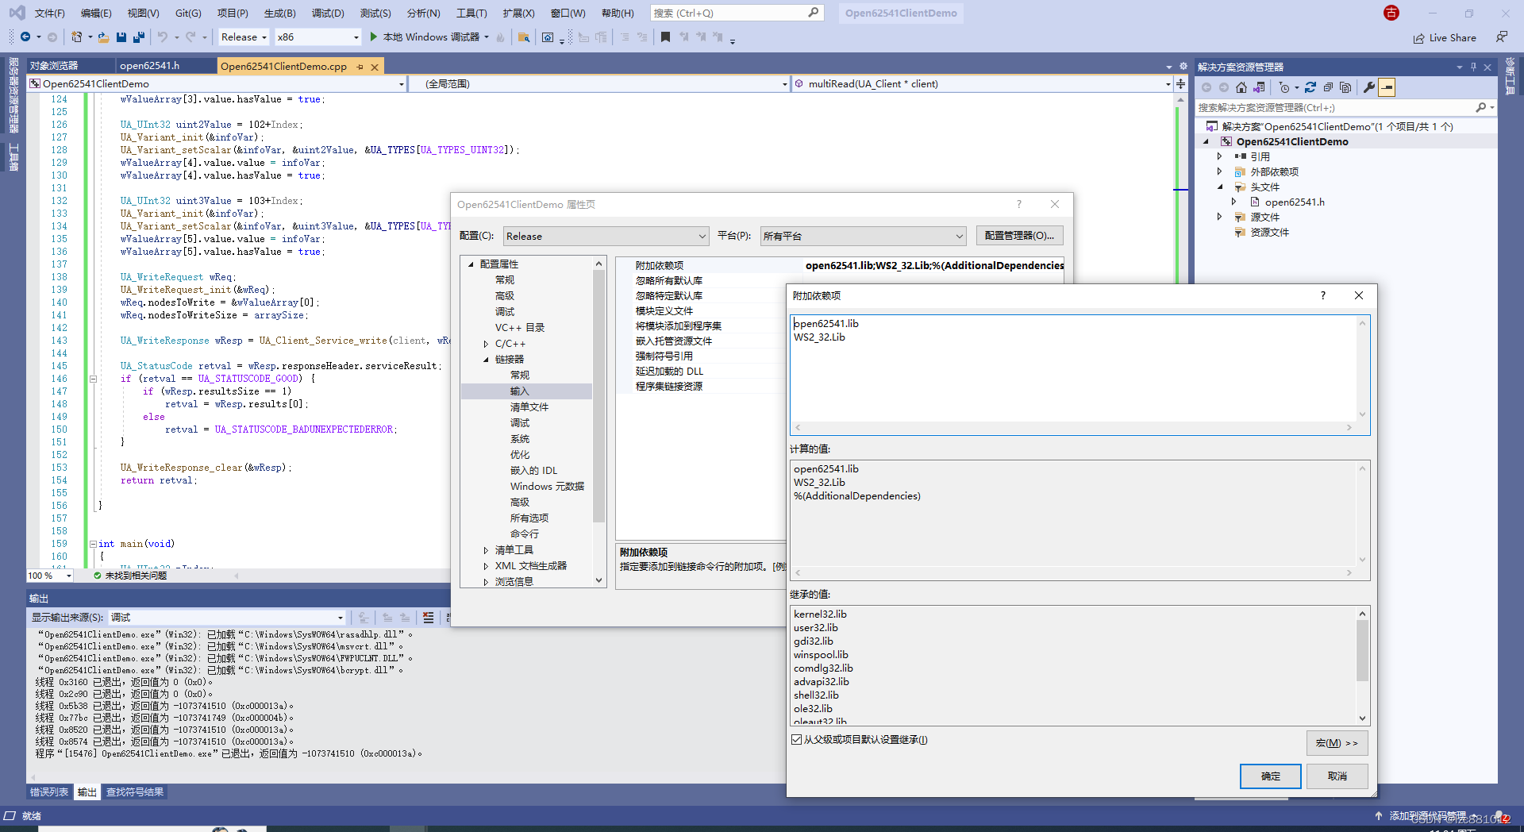The height and width of the screenshot is (832, 1524).
Task: Click the split editor icon above the scrollbar
Action: point(1181,83)
